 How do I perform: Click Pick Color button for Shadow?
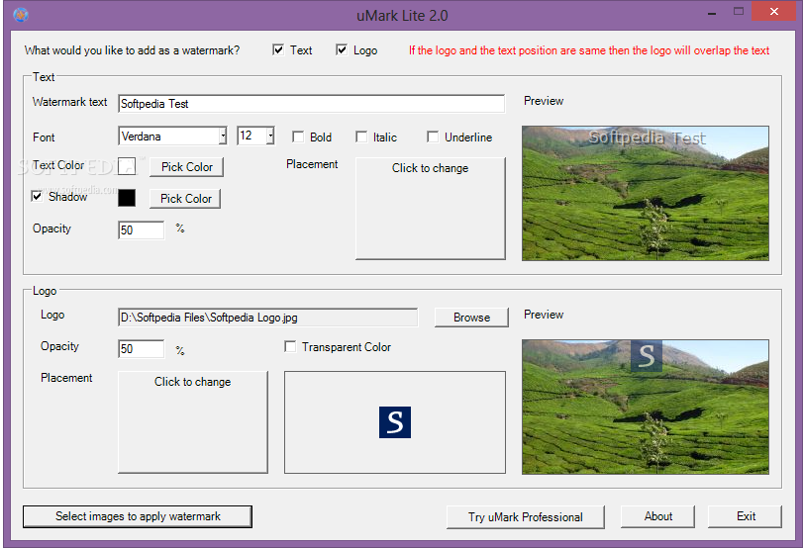[185, 199]
